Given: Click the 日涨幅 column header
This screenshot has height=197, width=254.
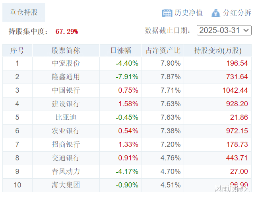Looking at the screenshot, I should pos(121,51).
